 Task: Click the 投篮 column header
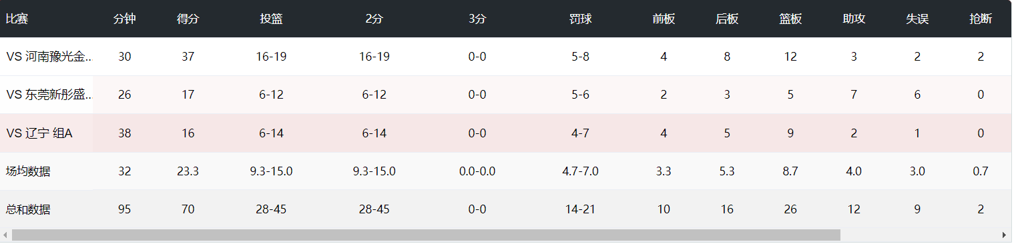[271, 19]
